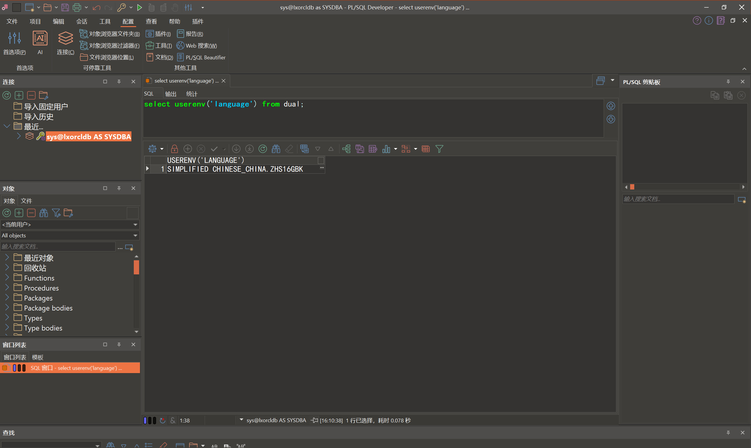751x448 pixels.
Task: Tick the checkbox in USERENV column header
Action: click(x=321, y=160)
